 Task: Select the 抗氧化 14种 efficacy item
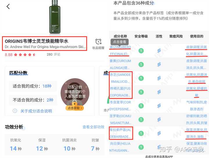16,145
